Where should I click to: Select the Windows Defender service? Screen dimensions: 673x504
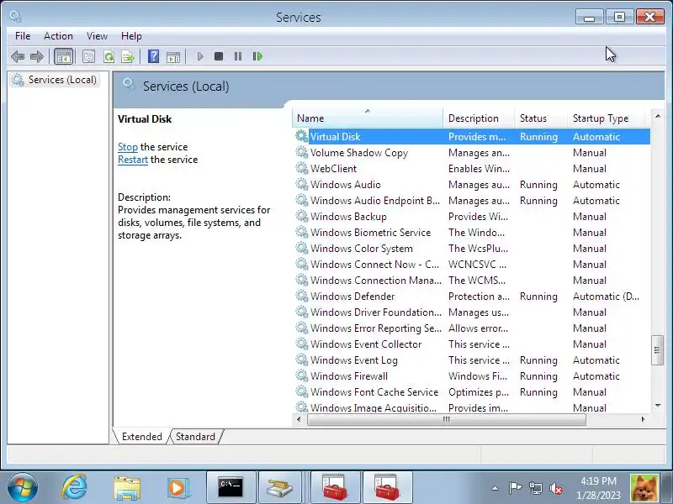471,297
